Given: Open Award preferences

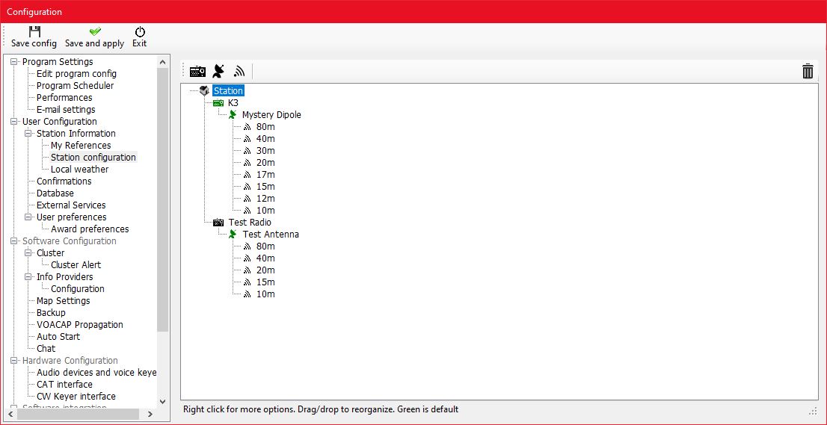Looking at the screenshot, I should coord(90,229).
